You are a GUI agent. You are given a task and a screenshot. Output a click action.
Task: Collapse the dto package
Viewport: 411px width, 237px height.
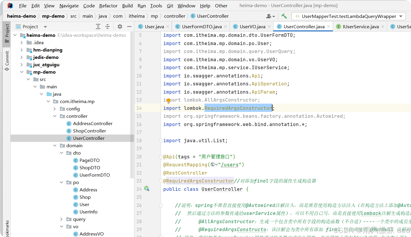[61, 153]
